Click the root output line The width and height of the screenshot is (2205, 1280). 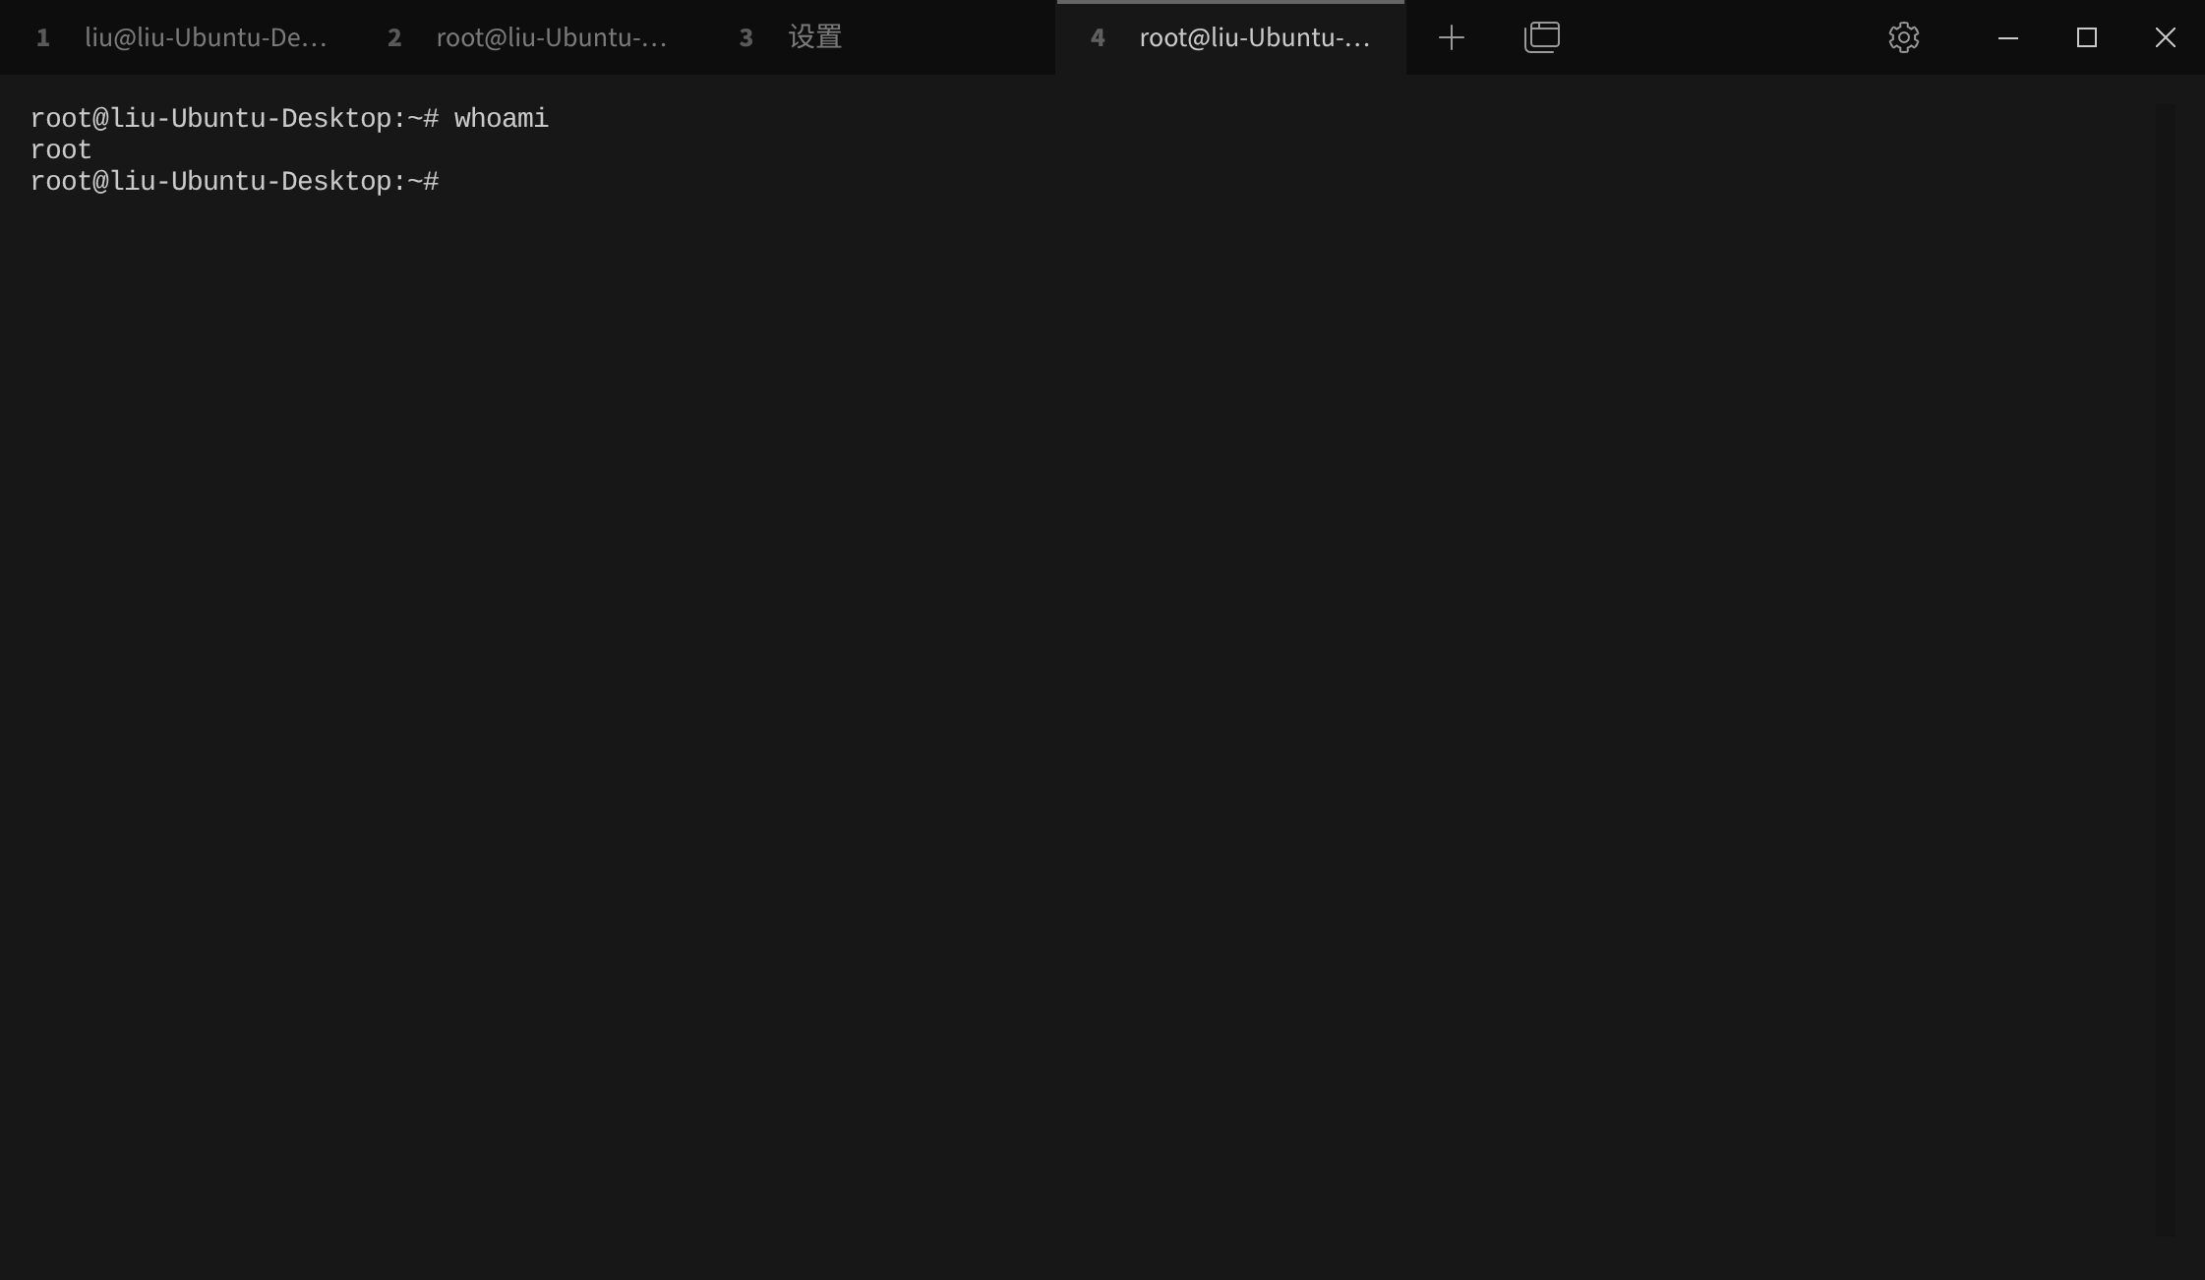click(61, 150)
